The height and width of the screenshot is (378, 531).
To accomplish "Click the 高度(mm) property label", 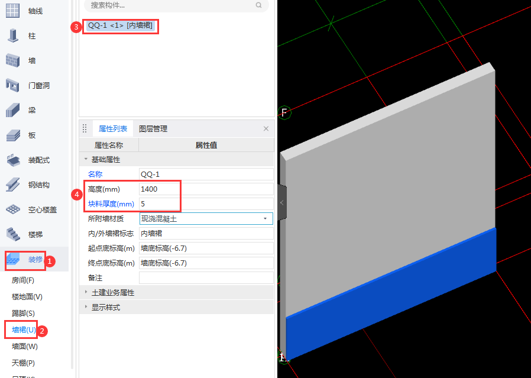I will [x=104, y=189].
